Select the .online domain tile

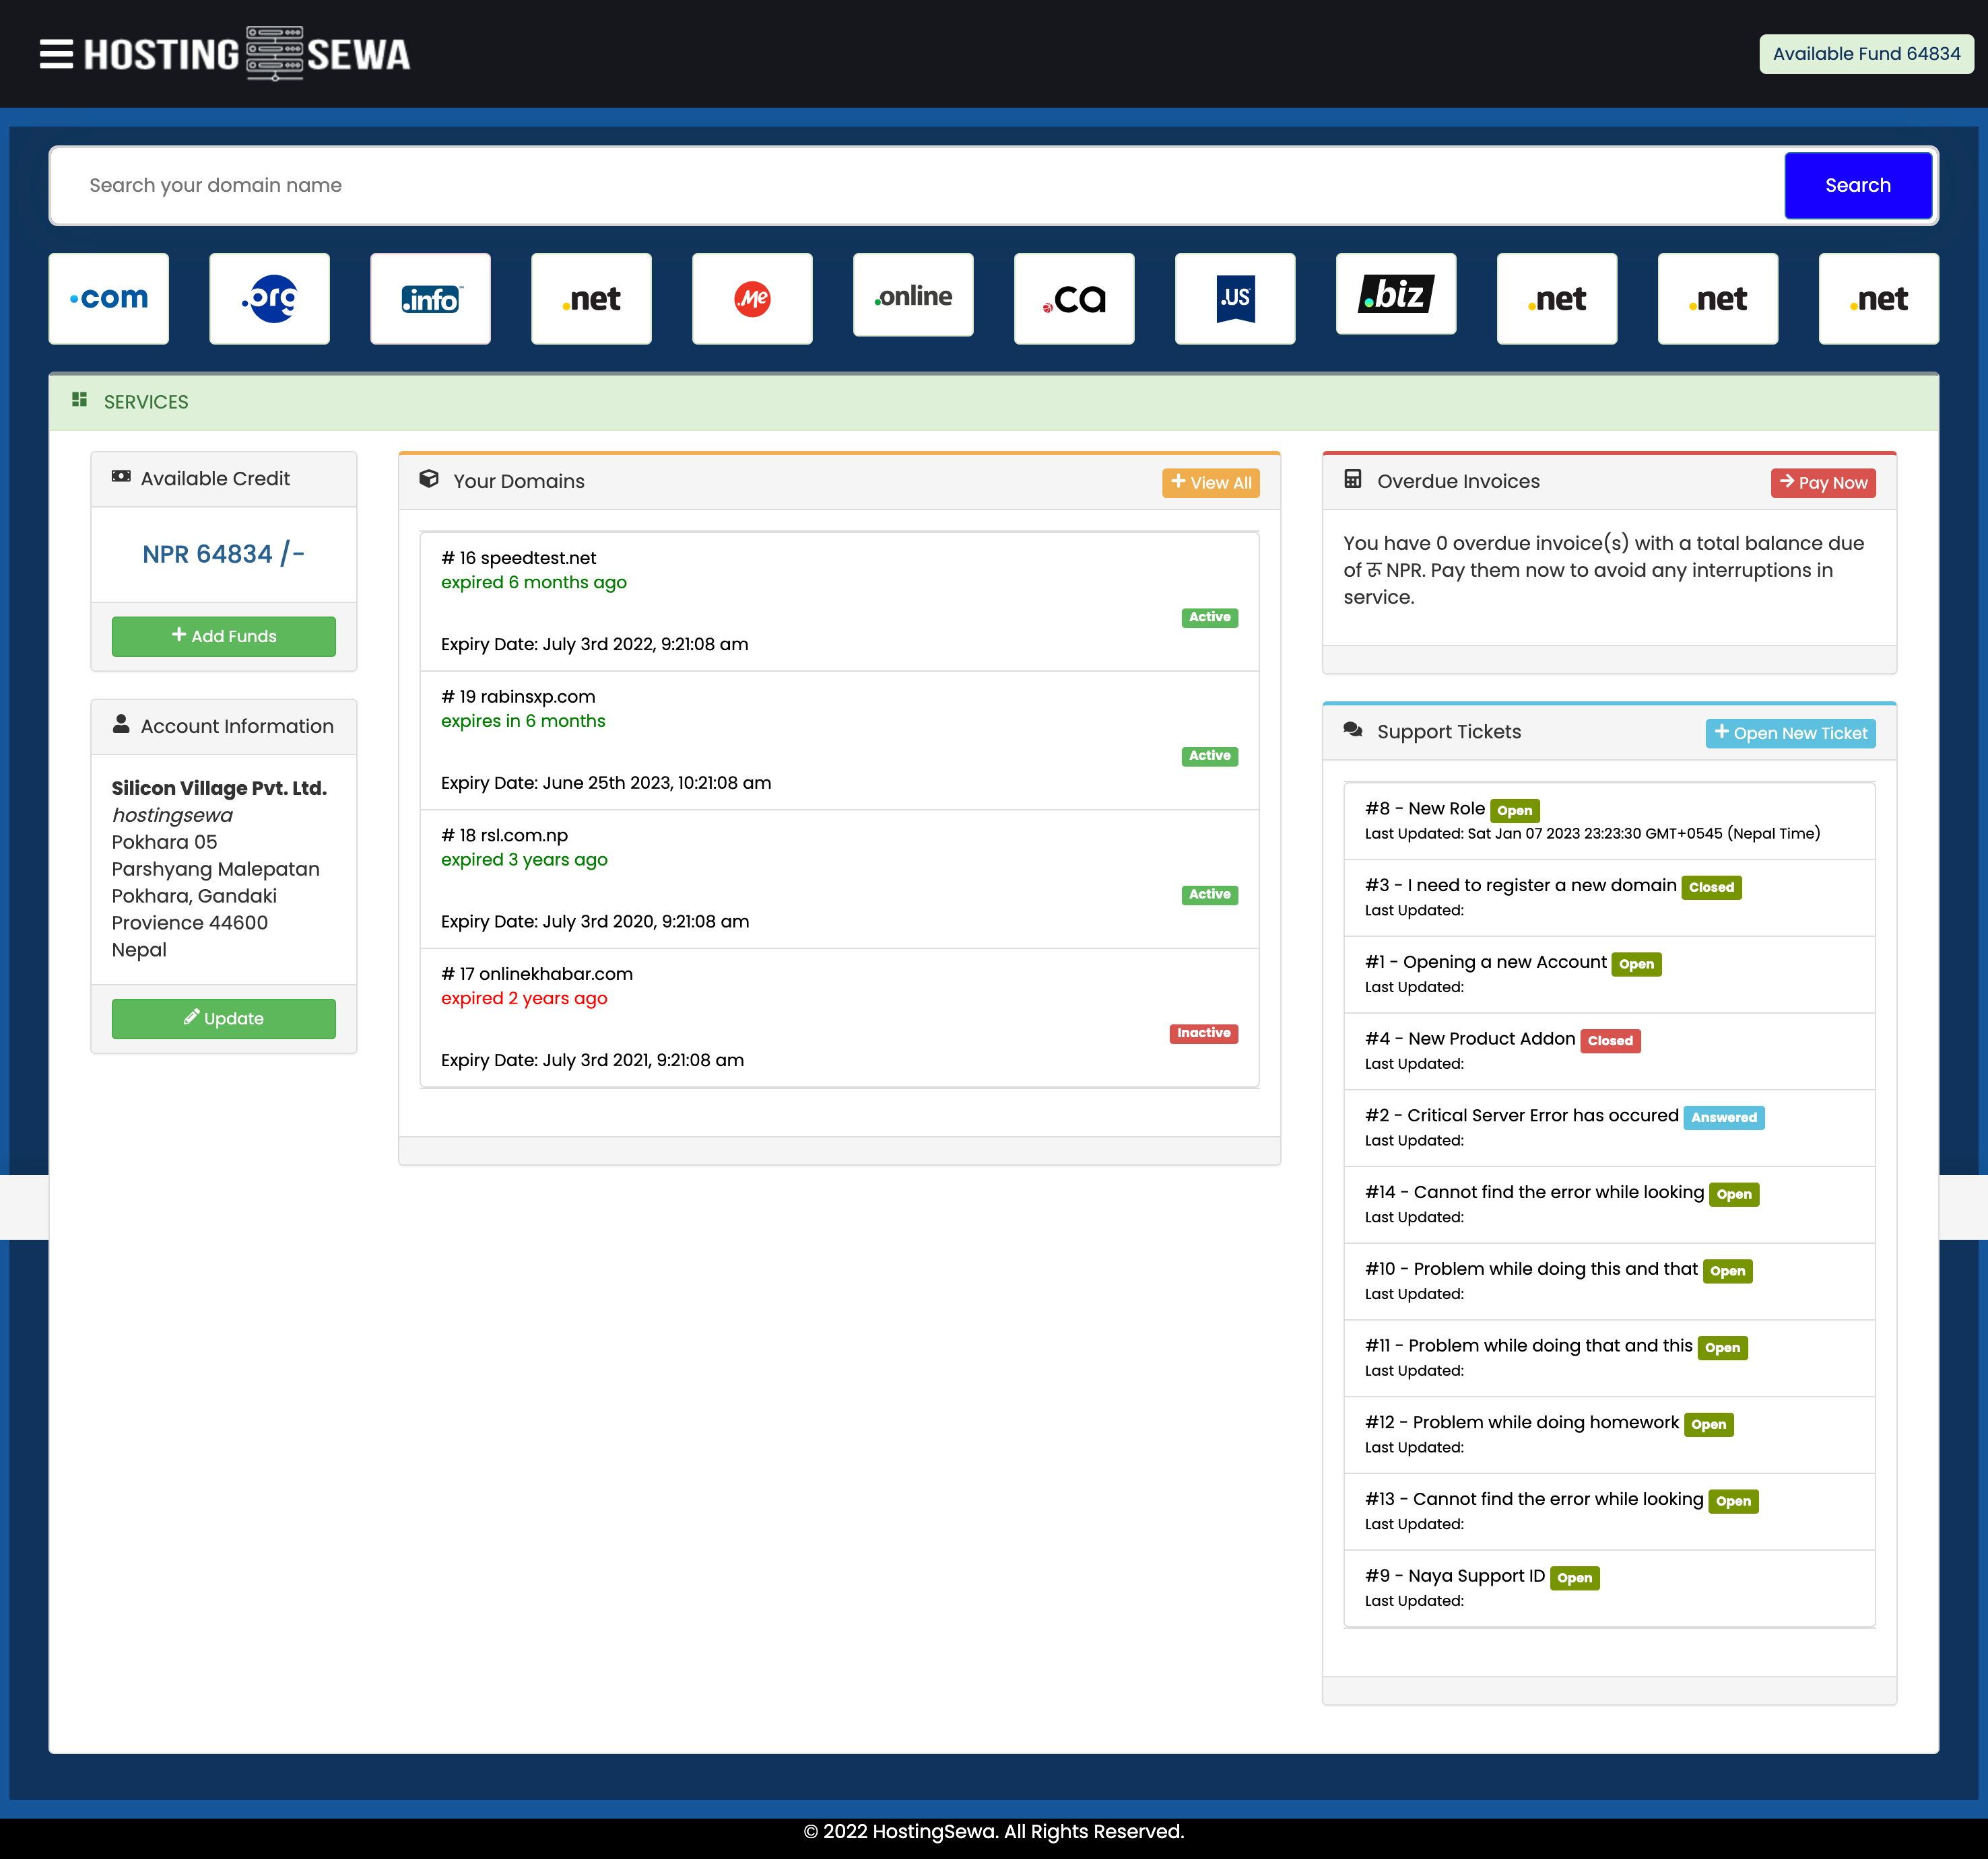[x=913, y=296]
